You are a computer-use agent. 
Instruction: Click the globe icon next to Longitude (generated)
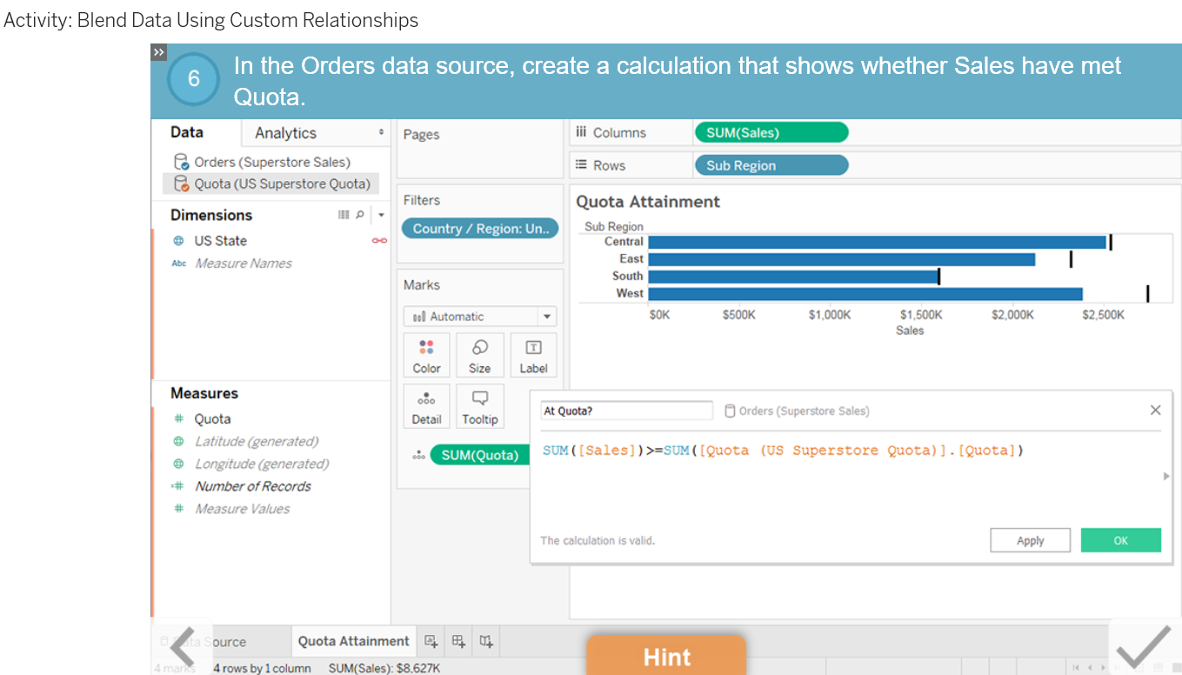tap(178, 464)
